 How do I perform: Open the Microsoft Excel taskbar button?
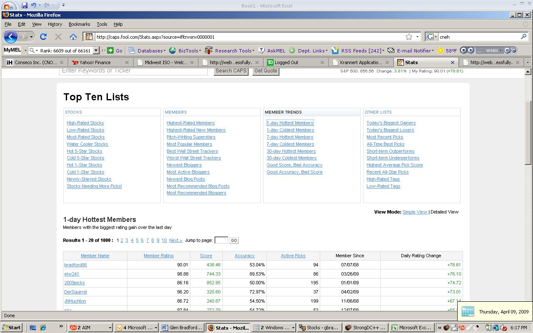(x=411, y=328)
